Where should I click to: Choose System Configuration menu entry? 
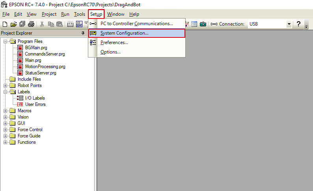coord(137,33)
